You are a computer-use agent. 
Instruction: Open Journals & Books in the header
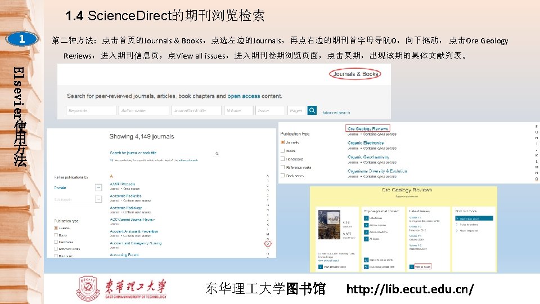coord(355,74)
